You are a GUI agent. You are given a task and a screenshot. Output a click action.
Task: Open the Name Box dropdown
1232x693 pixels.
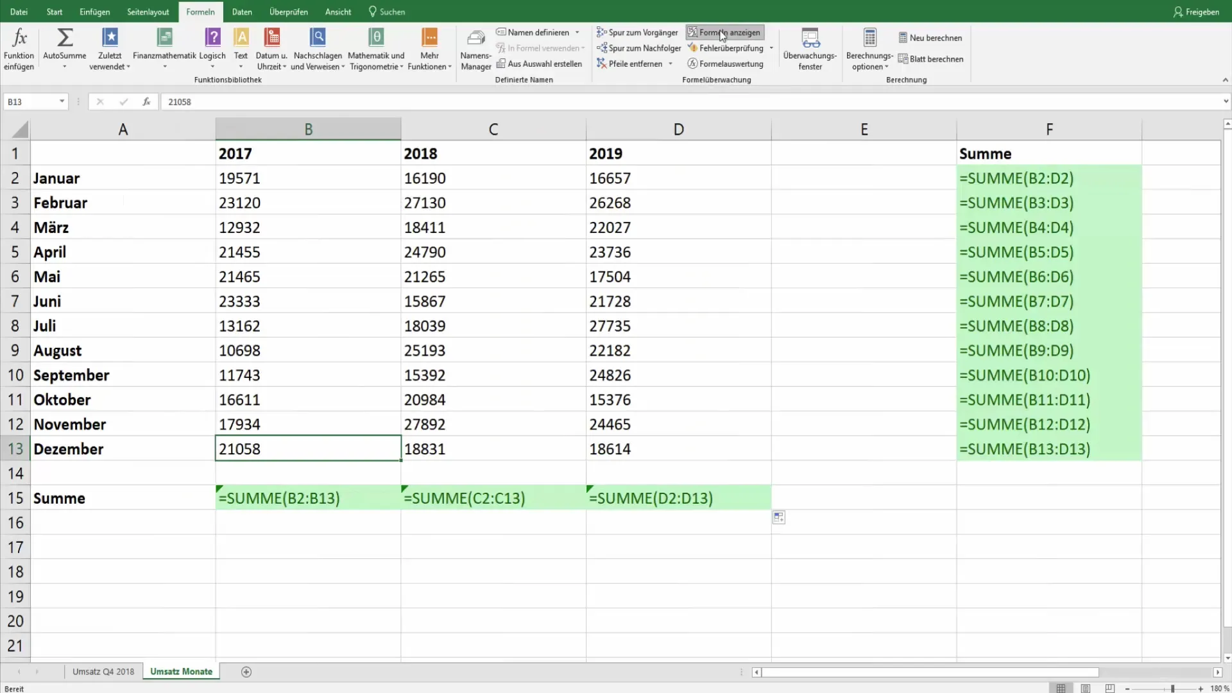(x=62, y=101)
